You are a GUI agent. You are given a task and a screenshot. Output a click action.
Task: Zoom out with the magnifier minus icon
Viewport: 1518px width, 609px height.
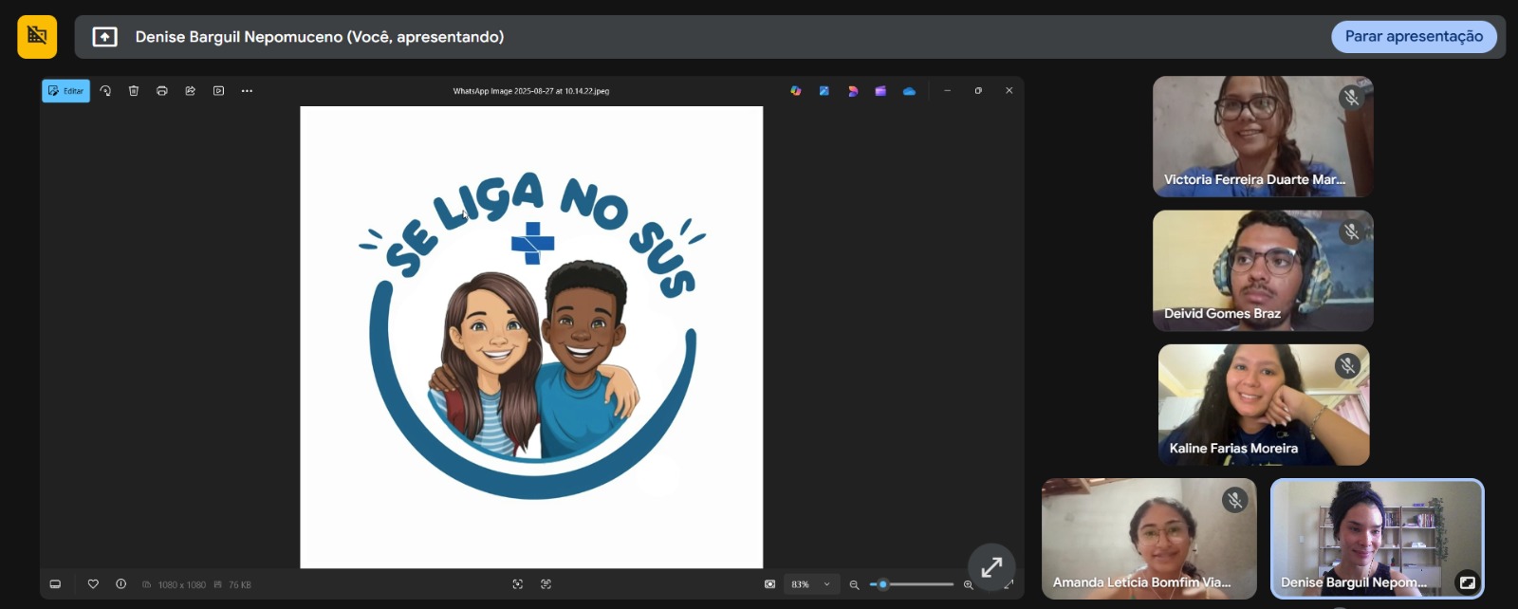click(854, 584)
